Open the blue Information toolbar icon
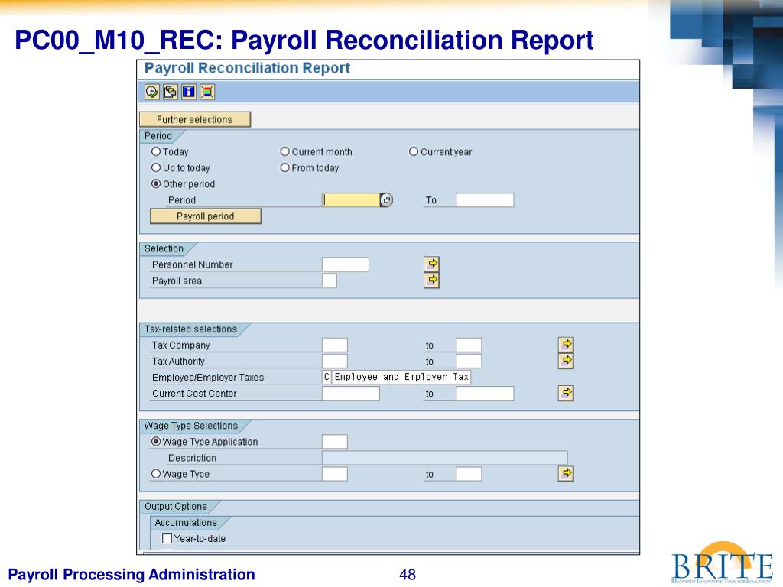Viewport: 783px width, 587px height. pos(188,92)
